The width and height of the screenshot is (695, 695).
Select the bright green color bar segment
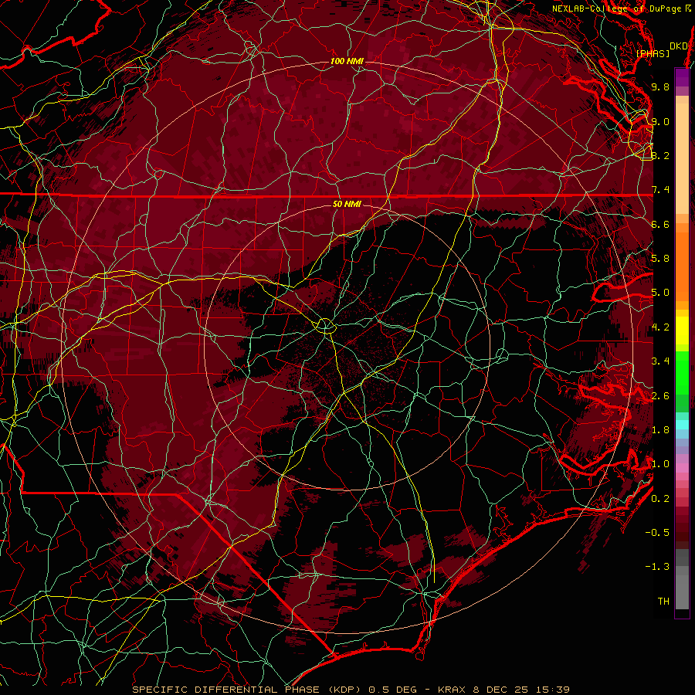682,372
